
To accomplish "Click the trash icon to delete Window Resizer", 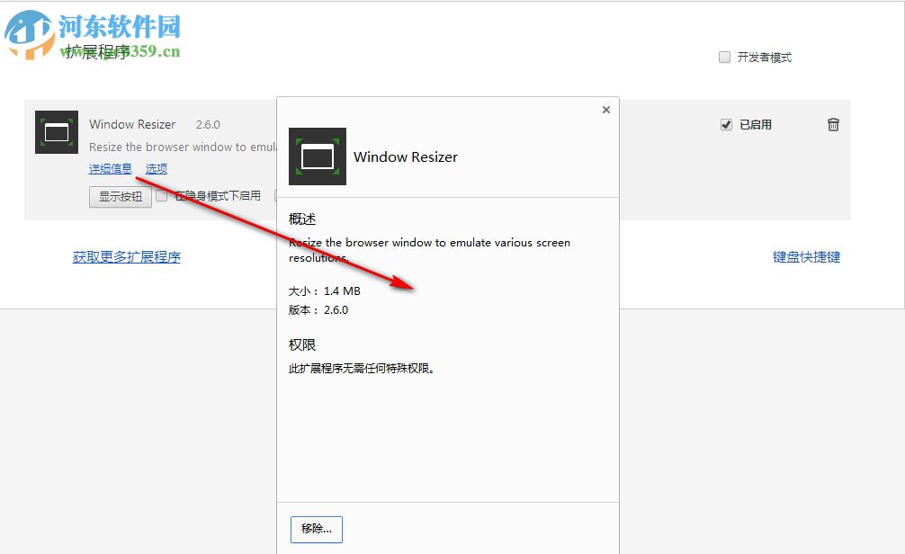I will pos(834,124).
